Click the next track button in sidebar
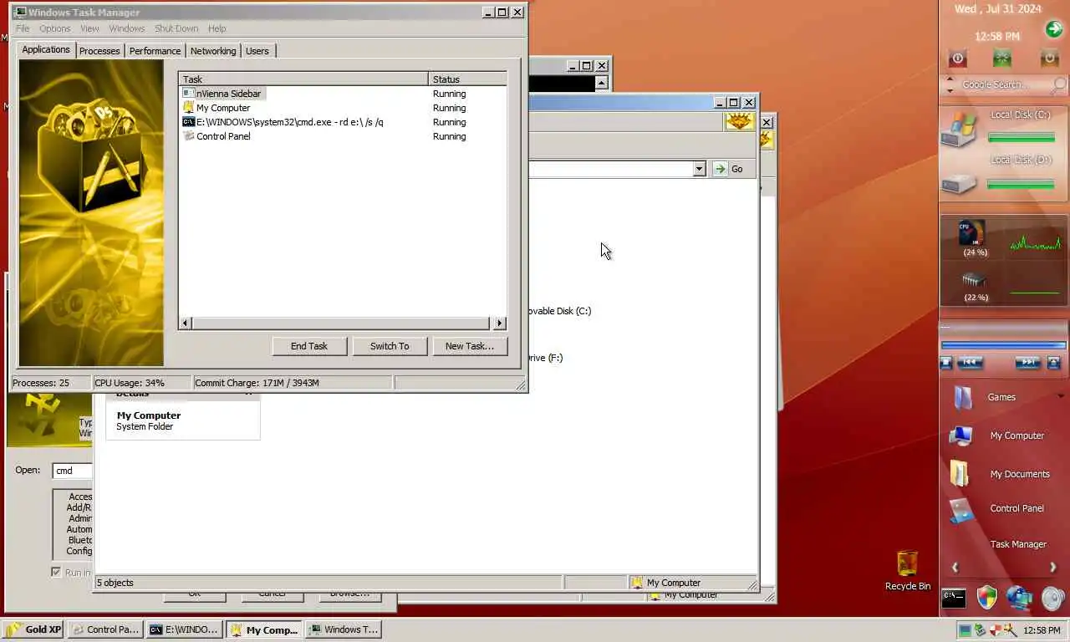The image size is (1070, 642). click(1027, 363)
